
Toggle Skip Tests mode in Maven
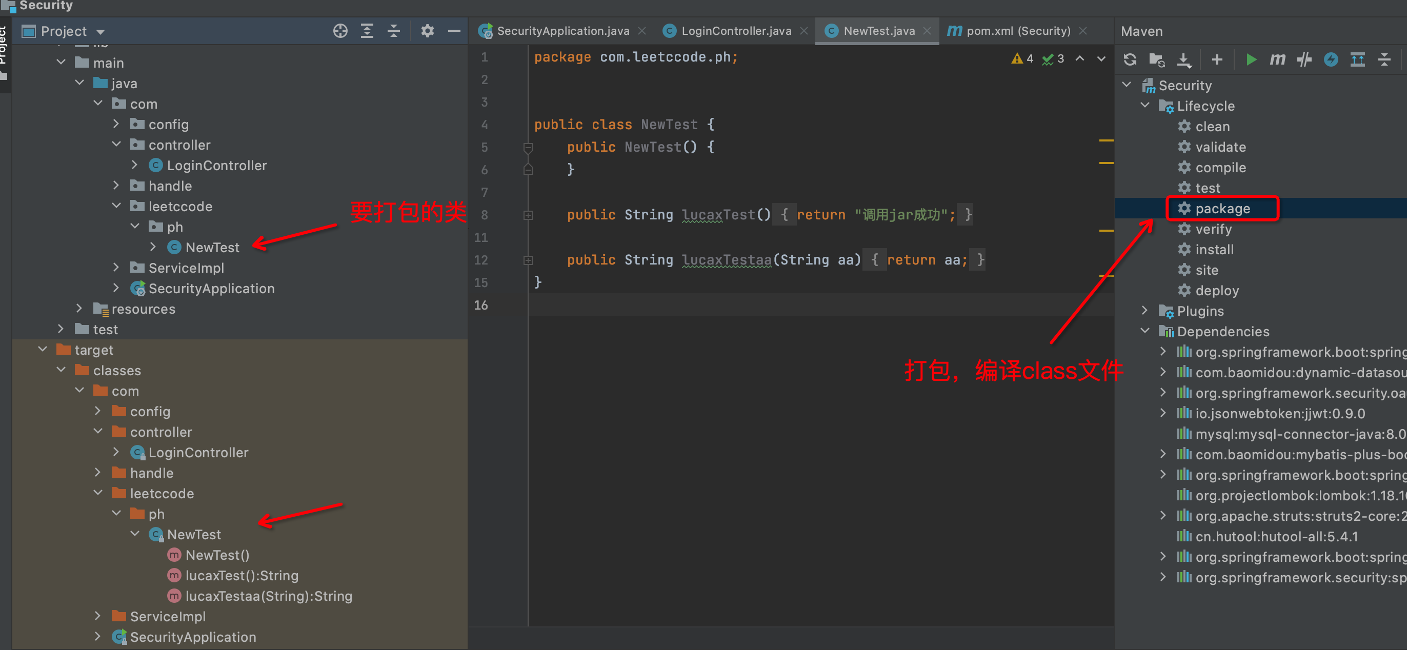pos(1331,59)
